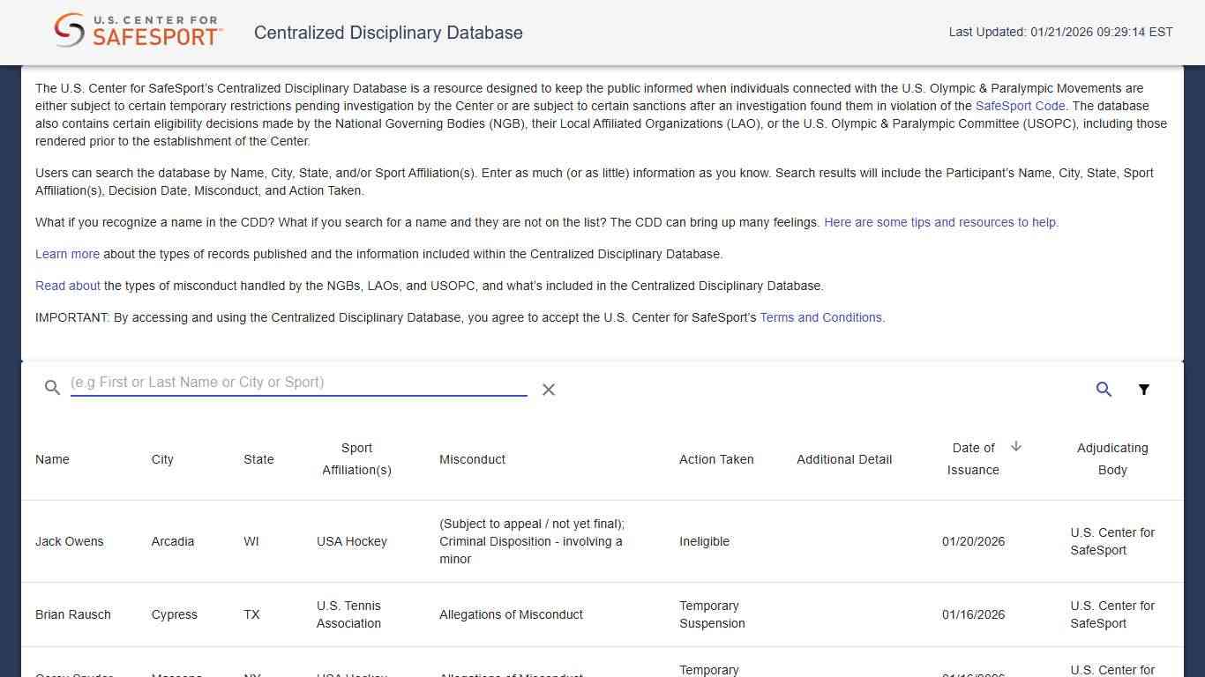1205x677 pixels.
Task: Sort results by the State column
Action: coord(258,459)
